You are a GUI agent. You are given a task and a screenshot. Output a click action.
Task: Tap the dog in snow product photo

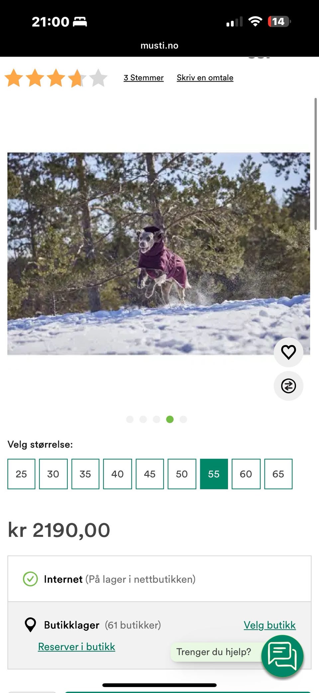(159, 254)
